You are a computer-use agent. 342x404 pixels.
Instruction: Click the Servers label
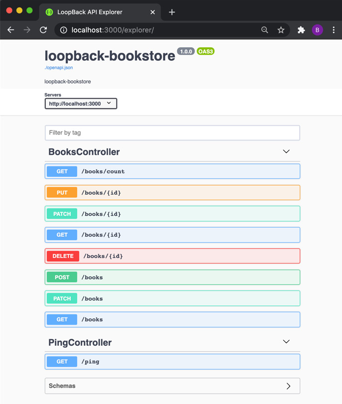[53, 95]
